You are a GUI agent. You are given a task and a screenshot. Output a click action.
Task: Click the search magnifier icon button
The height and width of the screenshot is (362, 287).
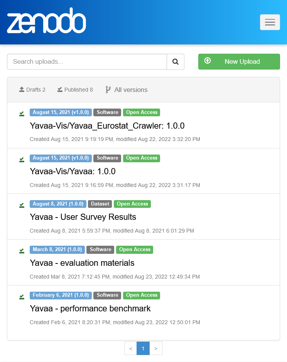pyautogui.click(x=176, y=62)
